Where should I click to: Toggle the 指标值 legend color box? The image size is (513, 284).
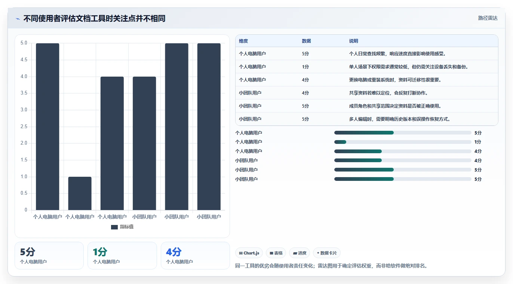(x=114, y=227)
